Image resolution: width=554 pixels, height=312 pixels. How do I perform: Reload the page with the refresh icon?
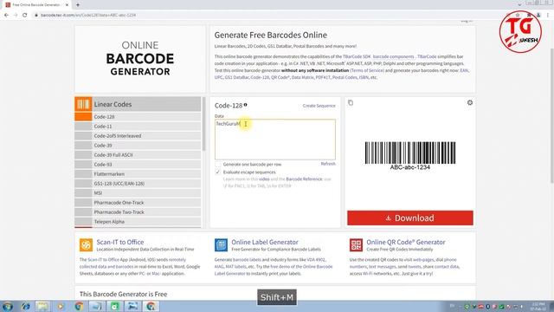point(25,16)
